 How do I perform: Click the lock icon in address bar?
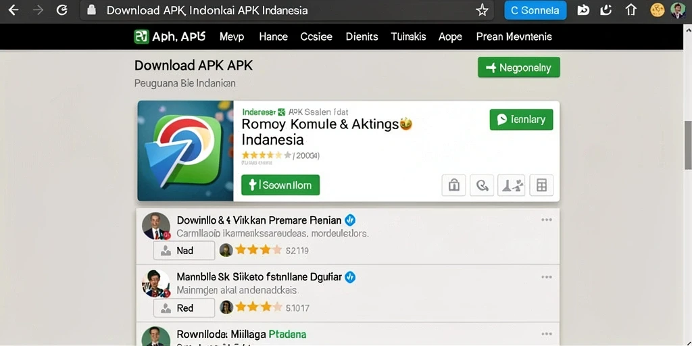[x=91, y=10]
